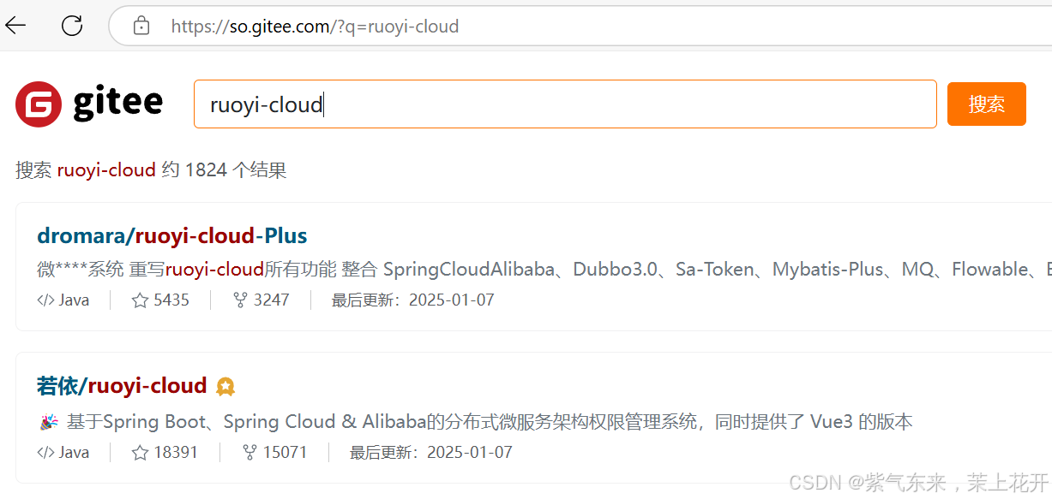
Task: Click the page refresh icon
Action: pyautogui.click(x=72, y=26)
